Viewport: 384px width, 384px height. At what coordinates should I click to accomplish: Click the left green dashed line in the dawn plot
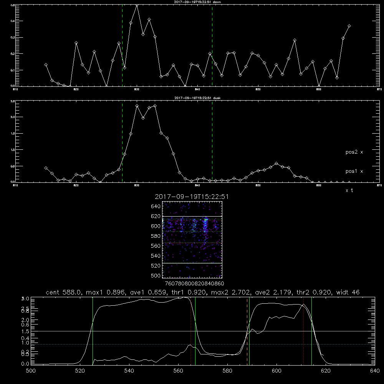click(x=122, y=46)
